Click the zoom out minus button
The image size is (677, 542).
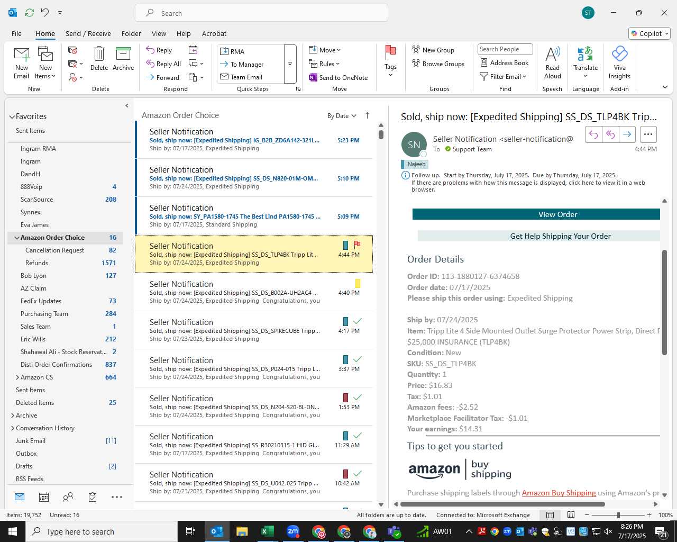click(587, 515)
